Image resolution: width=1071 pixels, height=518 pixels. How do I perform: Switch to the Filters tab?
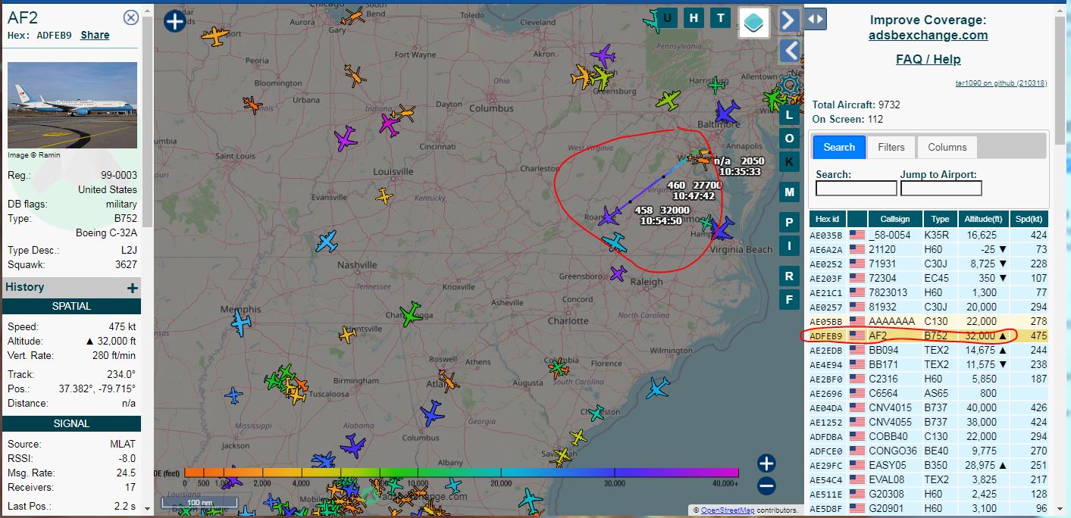click(891, 147)
